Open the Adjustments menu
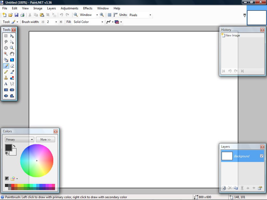The width and height of the screenshot is (267, 200). click(69, 8)
